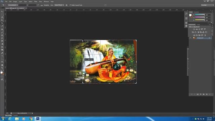Switch to the Swatches tab

point(196,12)
